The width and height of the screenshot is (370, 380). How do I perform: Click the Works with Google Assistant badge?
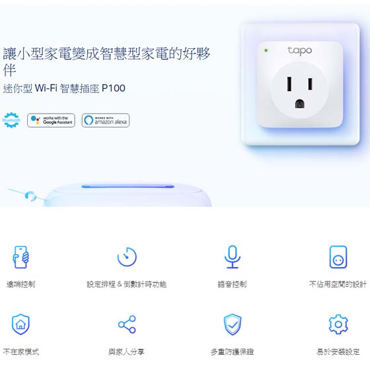coord(51,120)
